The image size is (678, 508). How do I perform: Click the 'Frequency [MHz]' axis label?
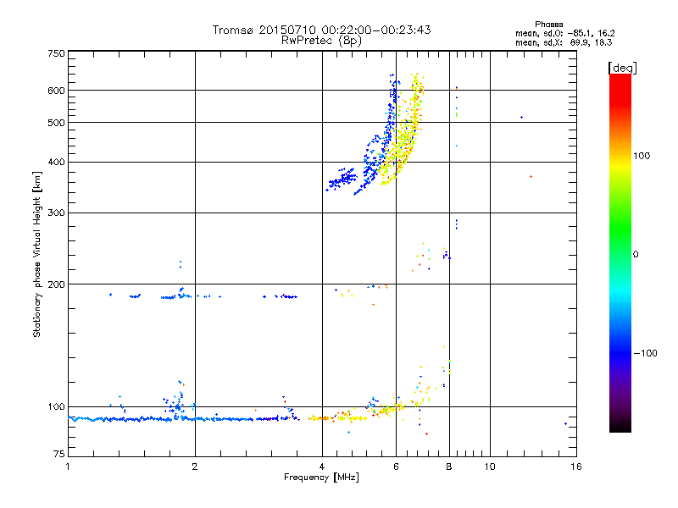point(321,478)
